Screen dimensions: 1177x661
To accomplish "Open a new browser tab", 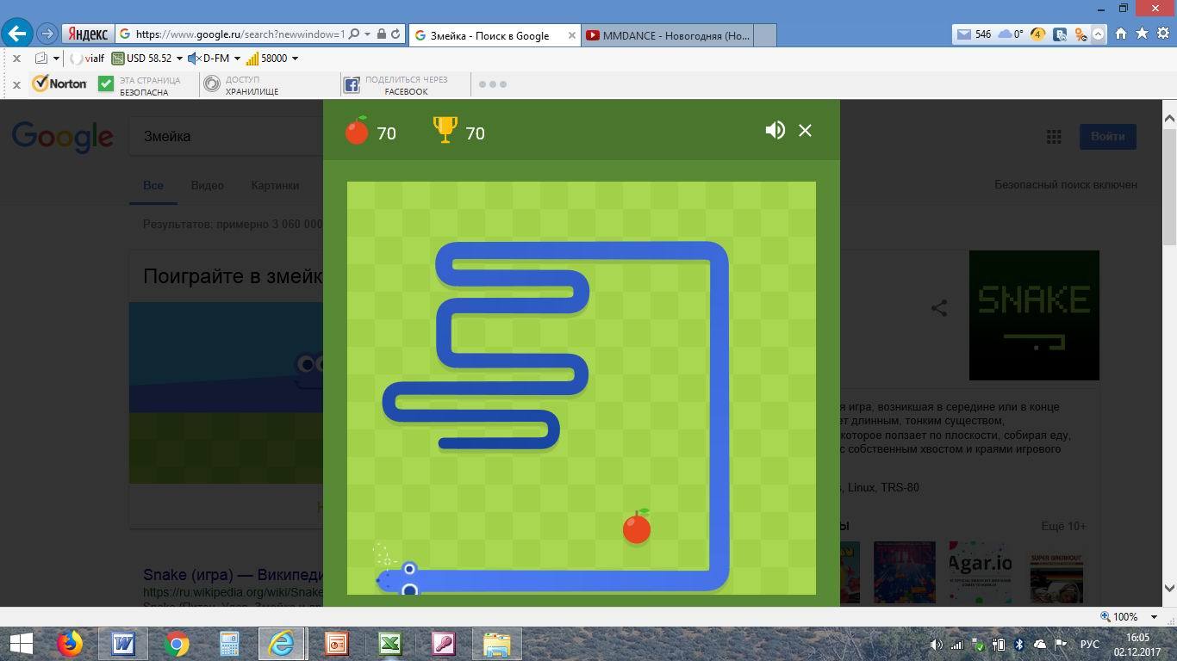I will pyautogui.click(x=765, y=35).
